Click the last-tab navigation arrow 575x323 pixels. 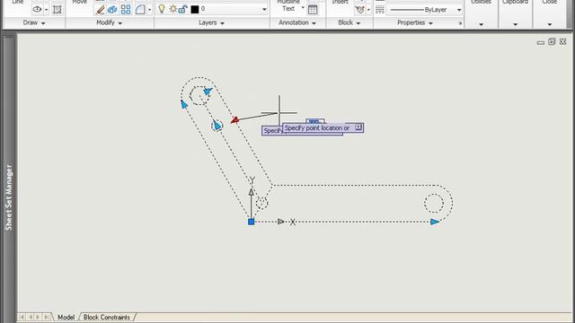47,317
